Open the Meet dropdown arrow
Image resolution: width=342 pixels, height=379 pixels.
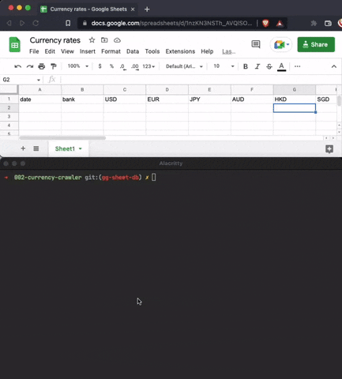click(288, 44)
